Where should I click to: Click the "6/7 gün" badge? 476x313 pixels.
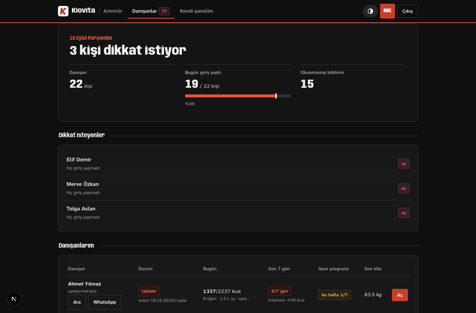tap(280, 291)
